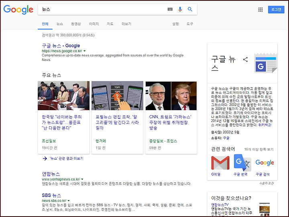Click the Google logo
The image size is (289, 217).
click(x=18, y=10)
